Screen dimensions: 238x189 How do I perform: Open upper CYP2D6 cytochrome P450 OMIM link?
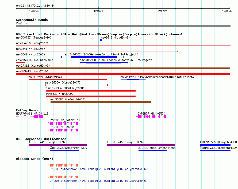tap(98, 169)
